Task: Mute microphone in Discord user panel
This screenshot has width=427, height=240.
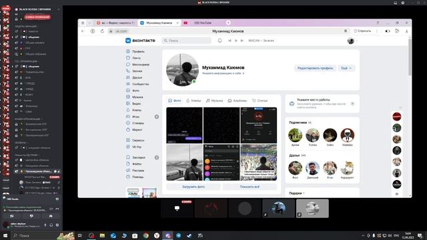Action: coord(45,225)
